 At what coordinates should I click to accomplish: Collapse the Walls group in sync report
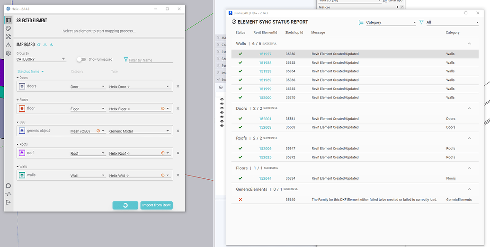(x=469, y=44)
